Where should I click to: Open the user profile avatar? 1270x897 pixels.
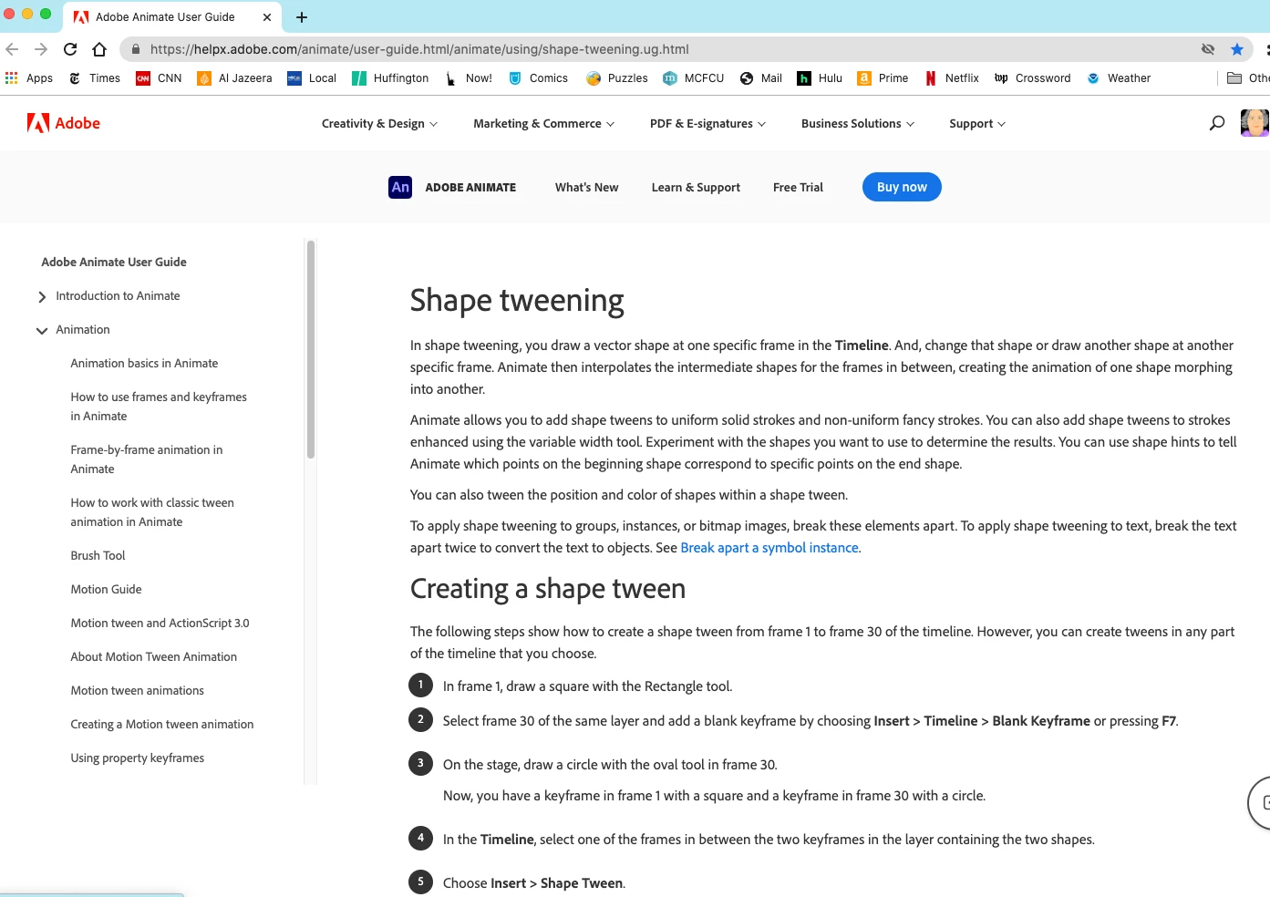click(x=1255, y=123)
